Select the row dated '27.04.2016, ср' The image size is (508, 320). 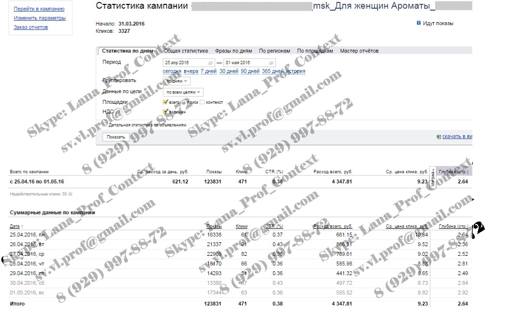coord(240,254)
